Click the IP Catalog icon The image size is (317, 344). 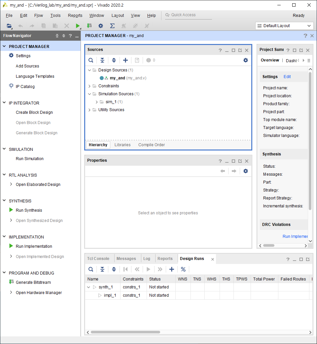coord(11,86)
